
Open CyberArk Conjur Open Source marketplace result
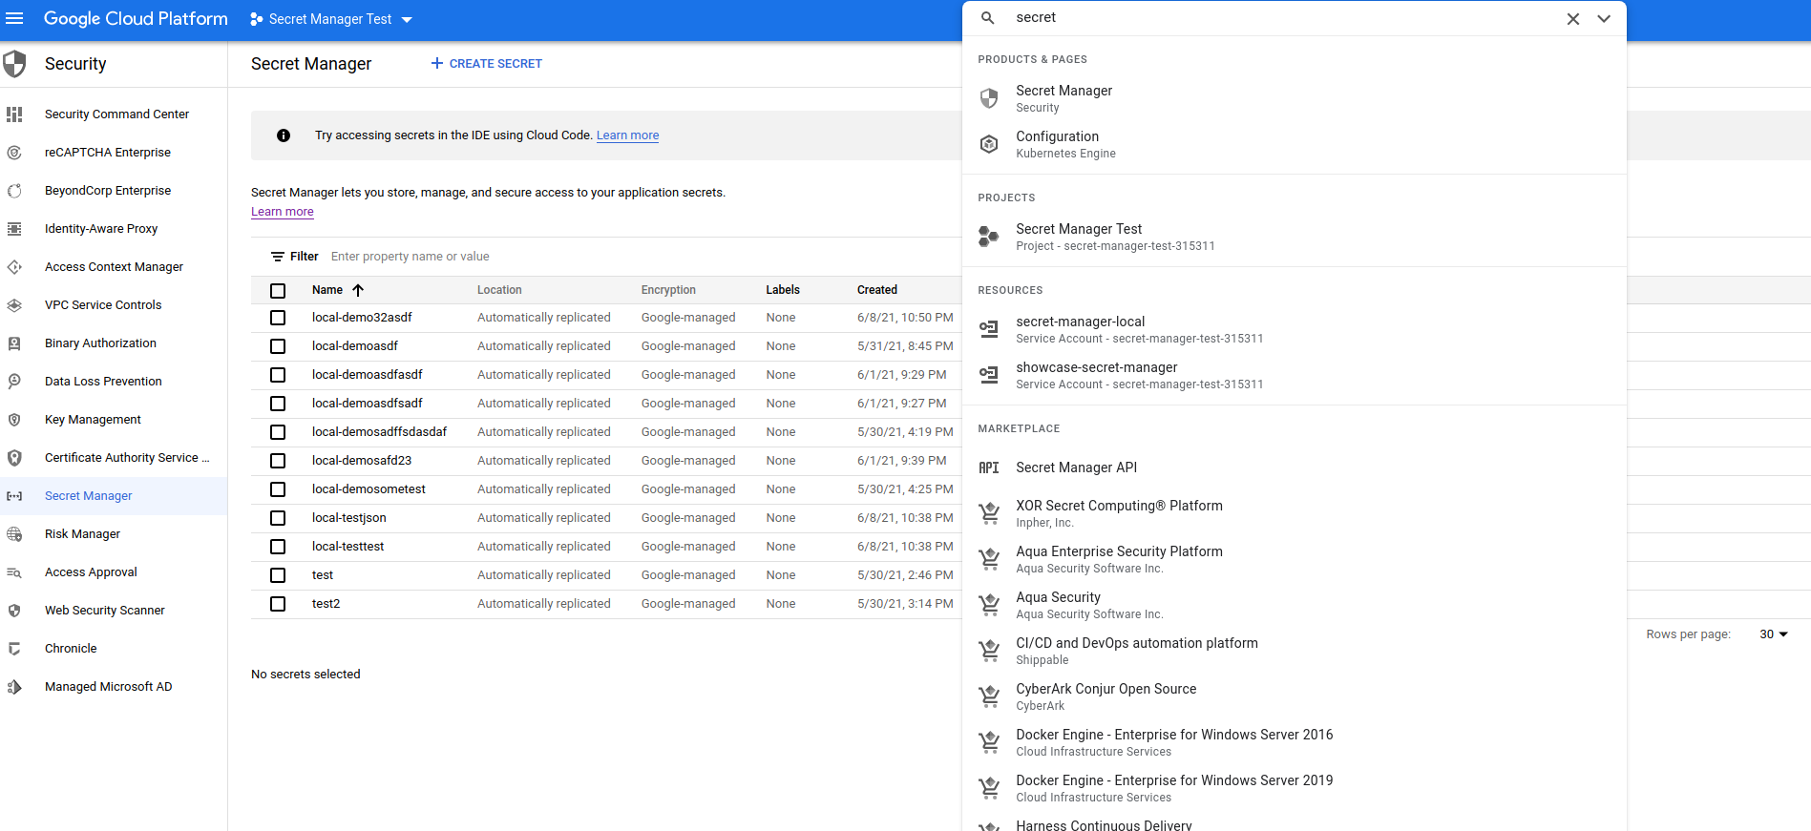click(1295, 696)
